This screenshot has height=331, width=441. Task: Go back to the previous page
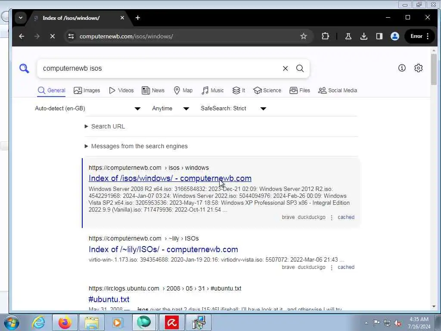(22, 36)
